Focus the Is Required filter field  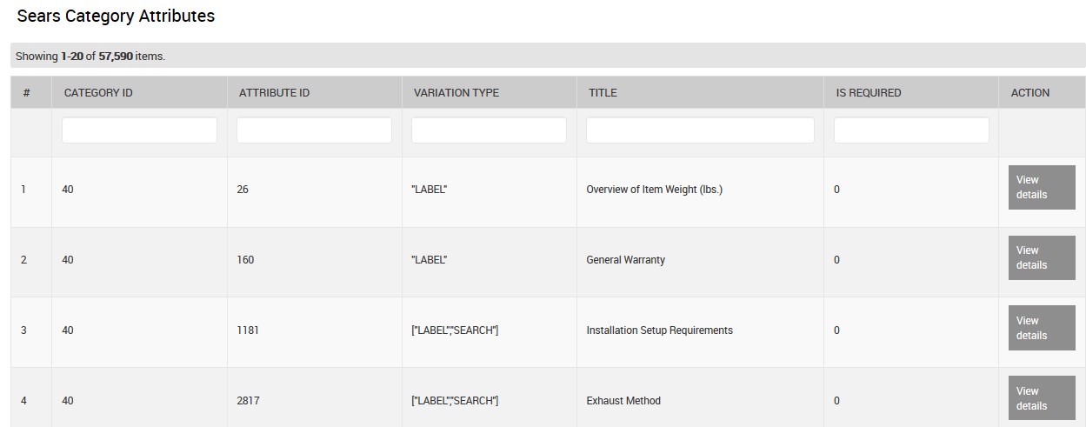(911, 130)
